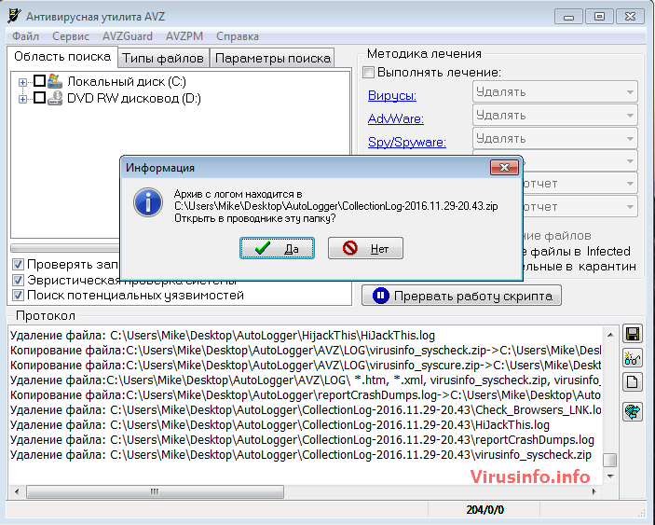
Task: Switch to the Параметры поиска tab
Action: tap(273, 58)
